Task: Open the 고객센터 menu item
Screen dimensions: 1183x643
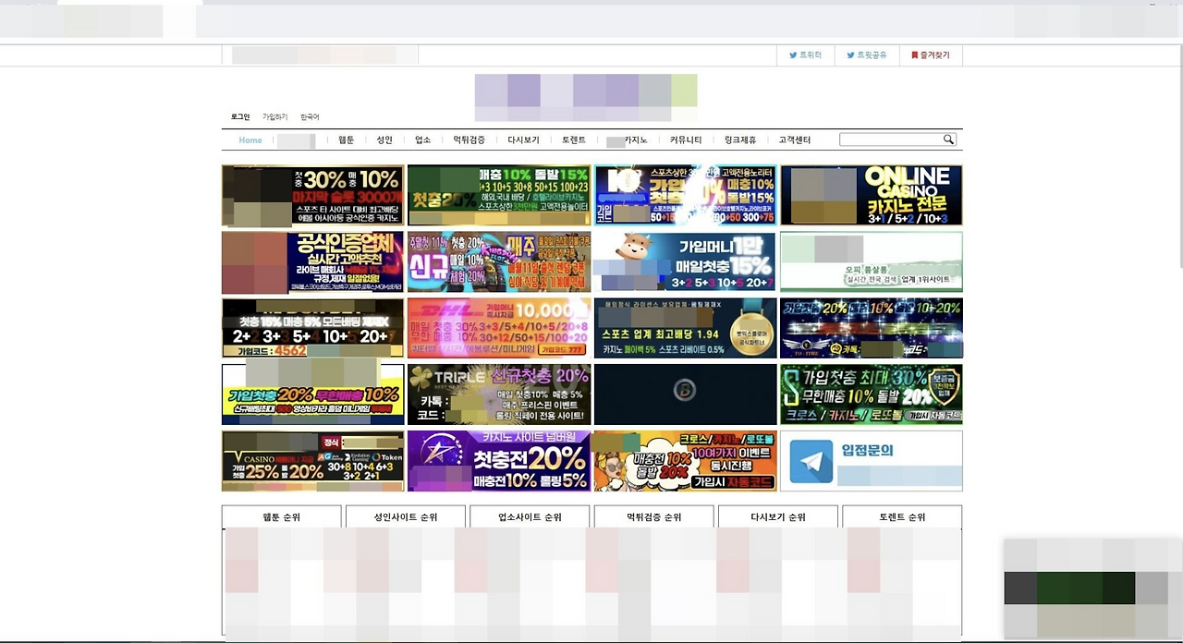Action: point(795,140)
